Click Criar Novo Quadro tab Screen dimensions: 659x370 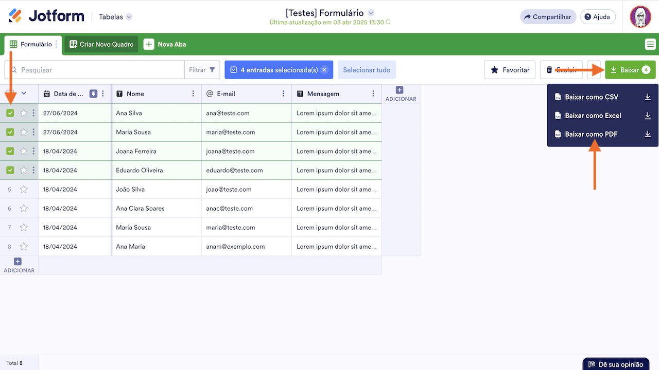click(101, 44)
